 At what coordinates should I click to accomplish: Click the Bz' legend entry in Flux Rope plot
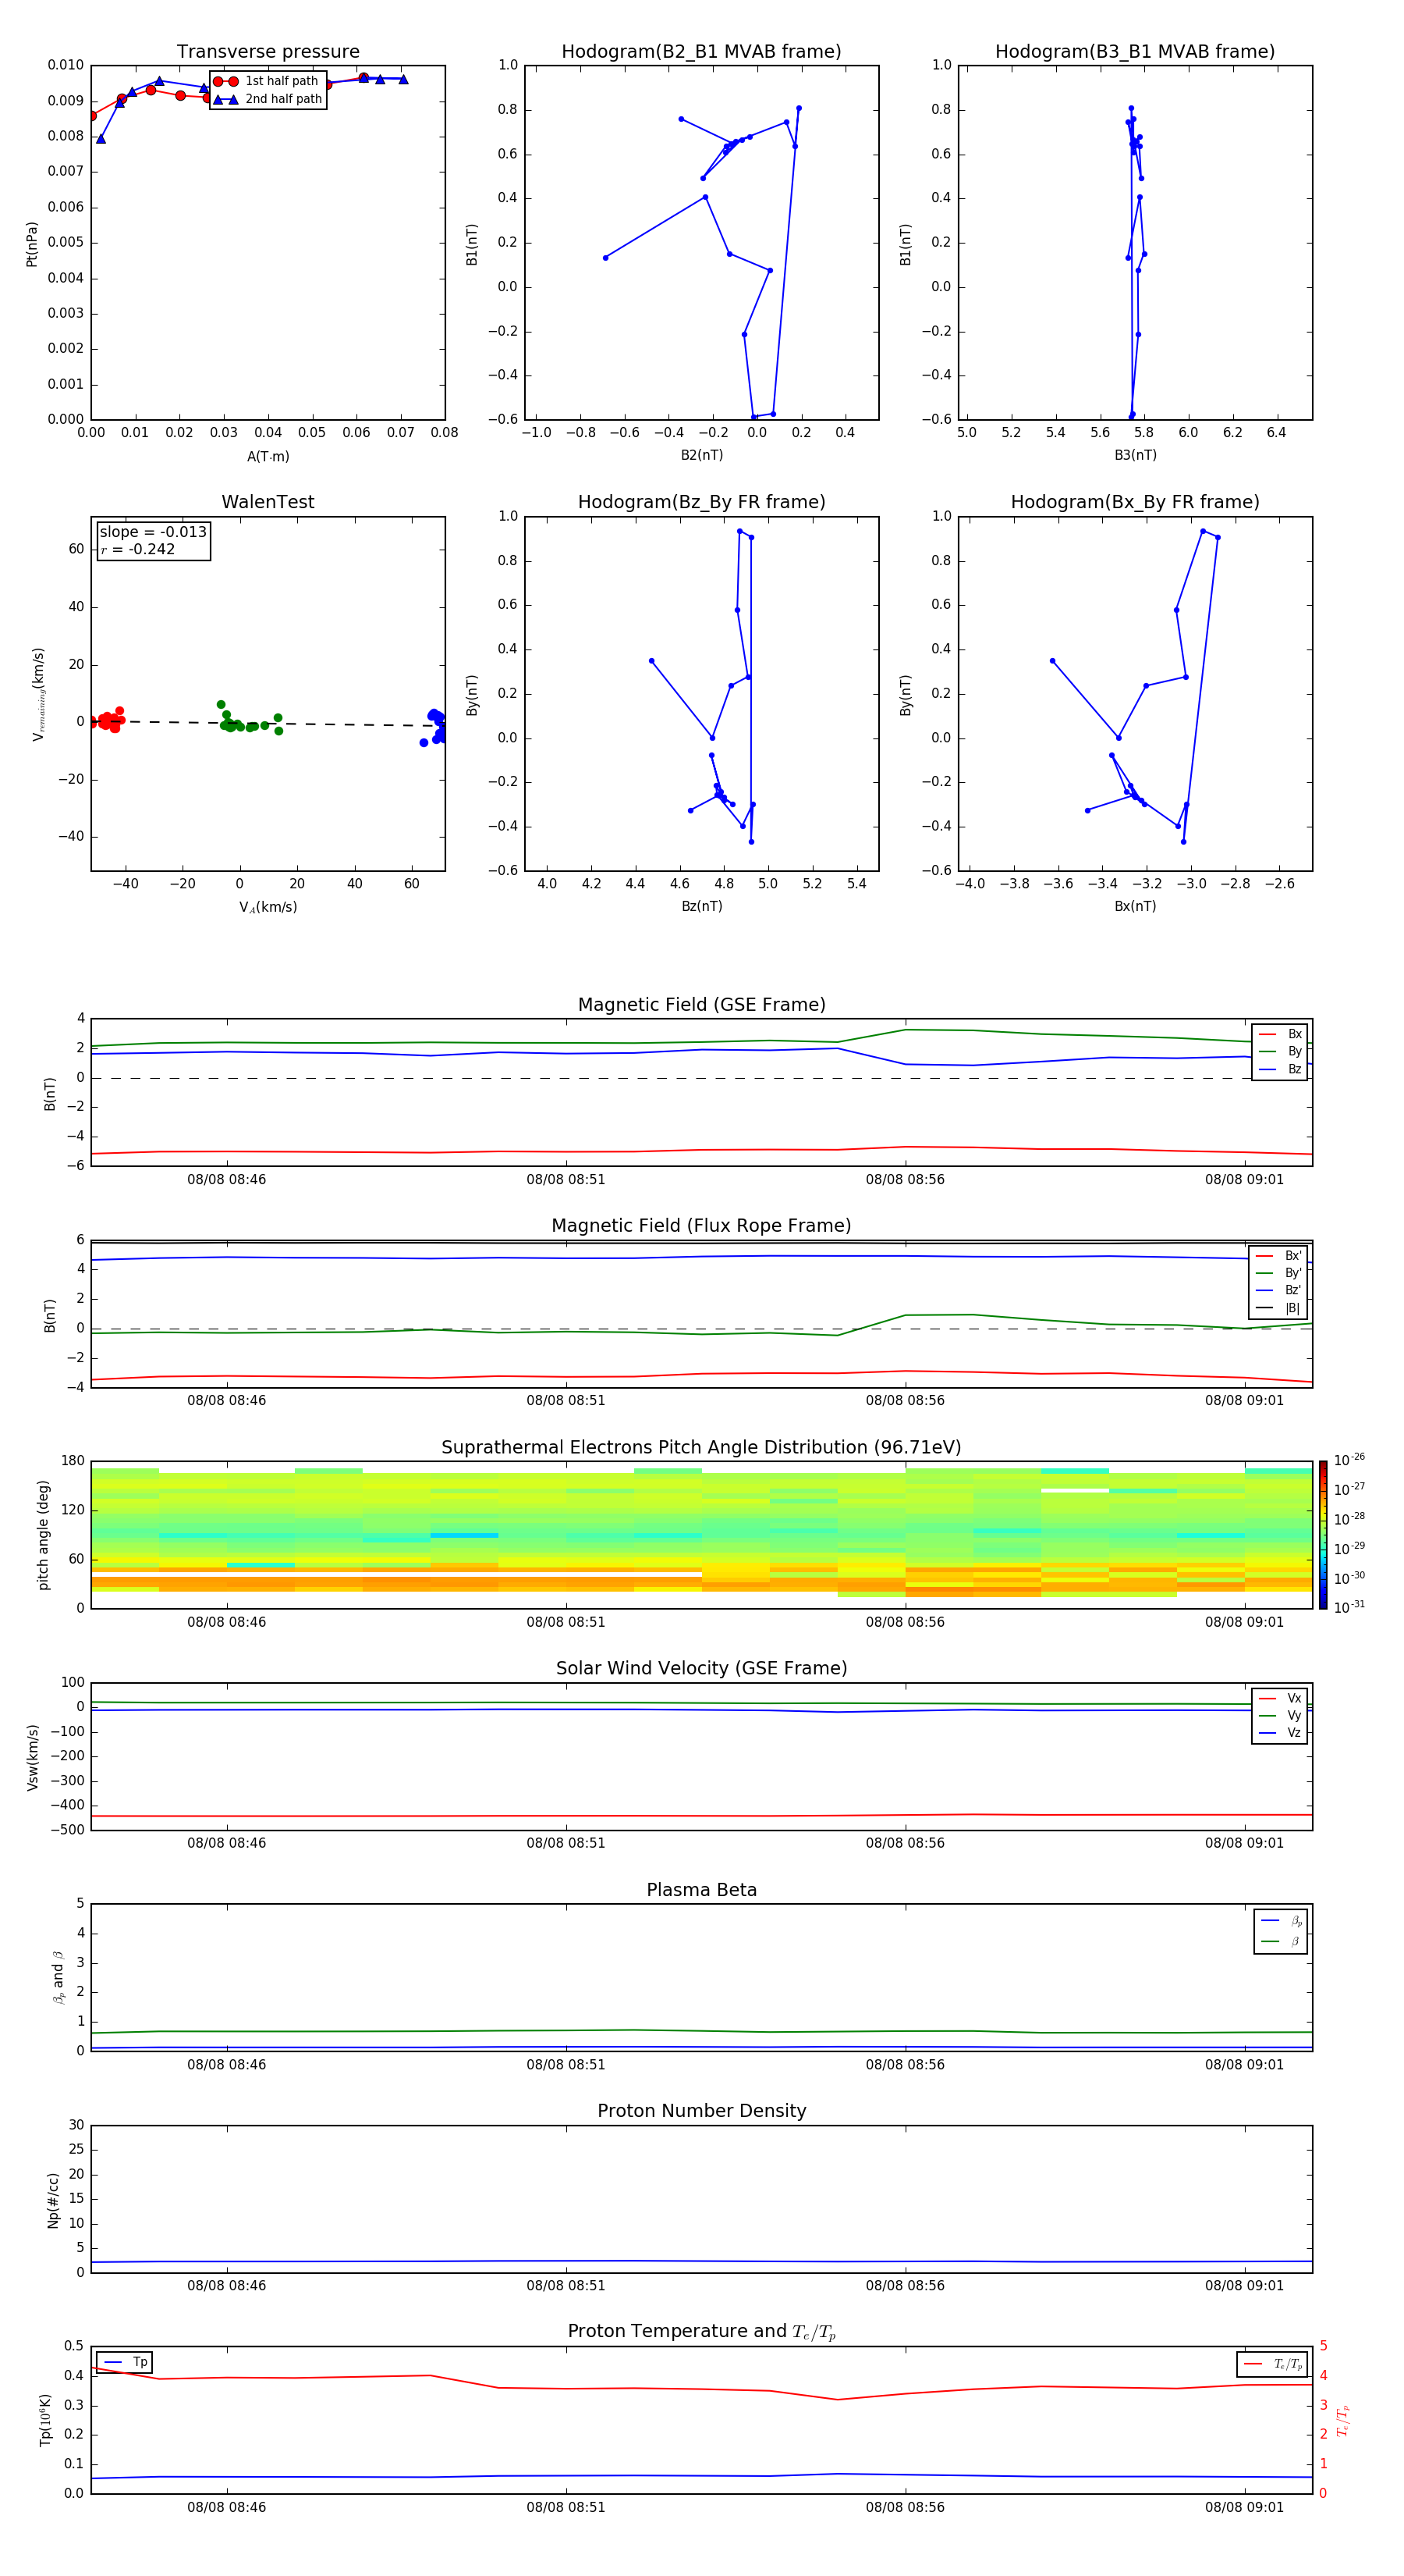point(1278,1291)
